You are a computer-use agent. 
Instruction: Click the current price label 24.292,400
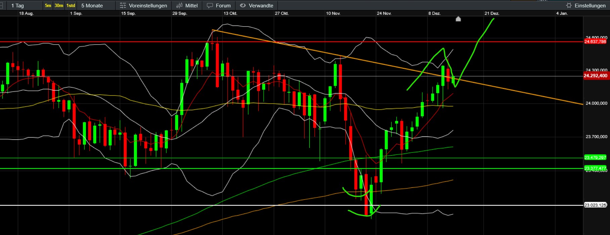tap(595, 76)
